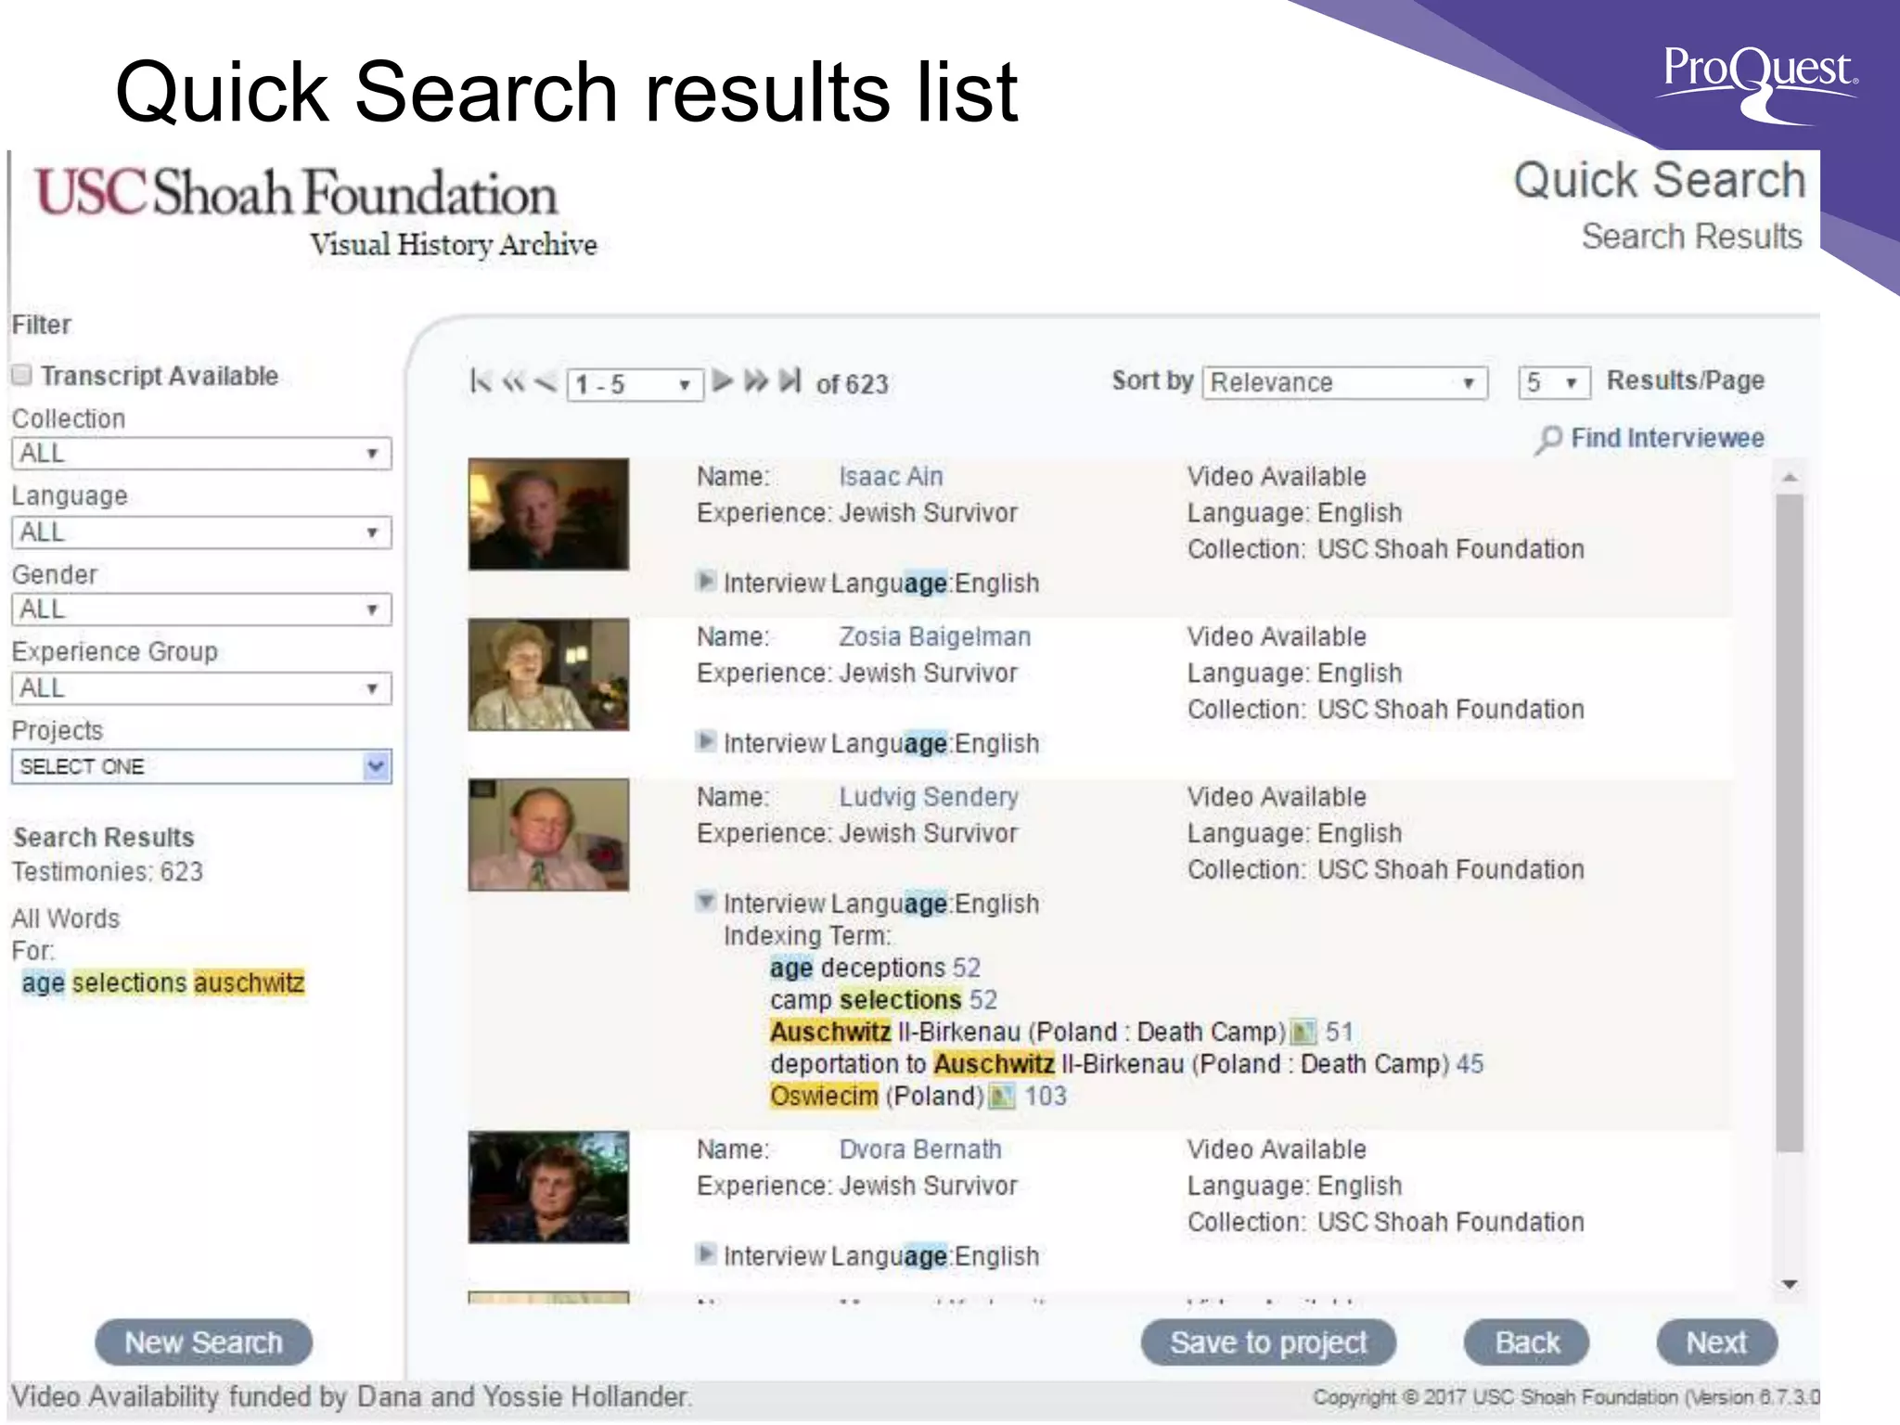Open segment 52 of camp selections
The image size is (1900, 1425).
982,1000
